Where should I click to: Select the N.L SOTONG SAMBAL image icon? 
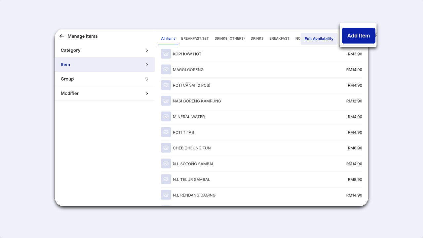[x=166, y=164]
